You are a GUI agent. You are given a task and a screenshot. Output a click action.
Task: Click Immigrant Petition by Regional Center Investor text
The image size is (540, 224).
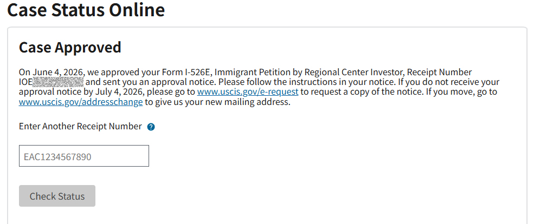310,72
